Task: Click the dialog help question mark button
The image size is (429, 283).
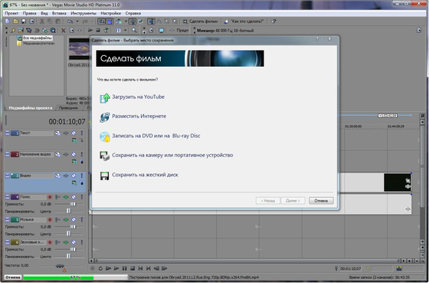Action: pyautogui.click(x=317, y=38)
